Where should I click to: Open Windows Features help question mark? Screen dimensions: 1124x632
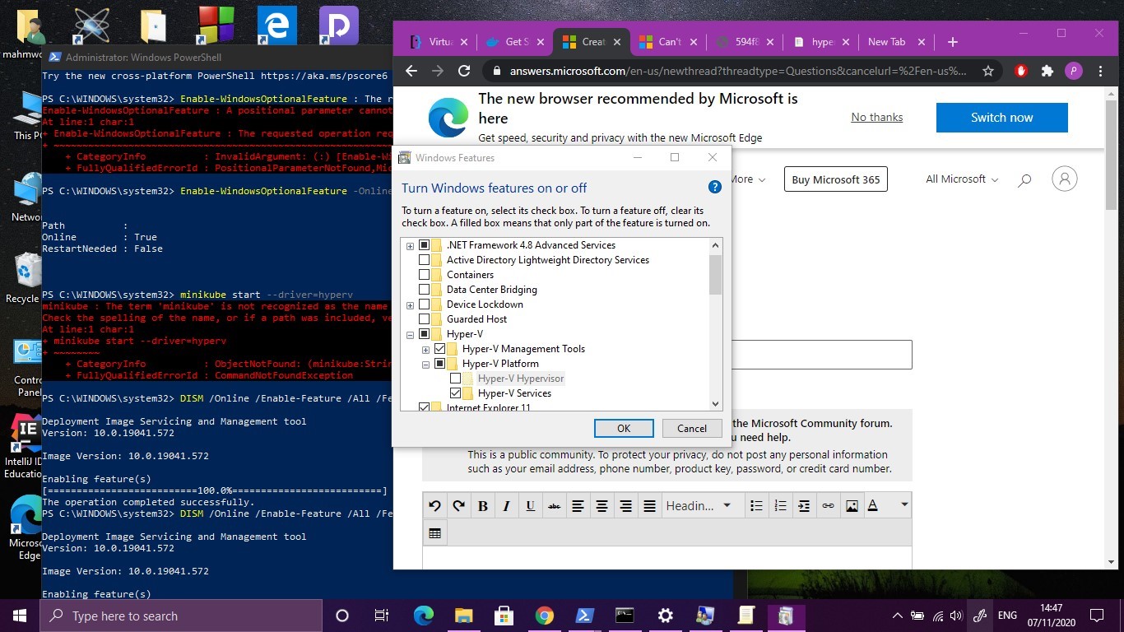click(715, 188)
